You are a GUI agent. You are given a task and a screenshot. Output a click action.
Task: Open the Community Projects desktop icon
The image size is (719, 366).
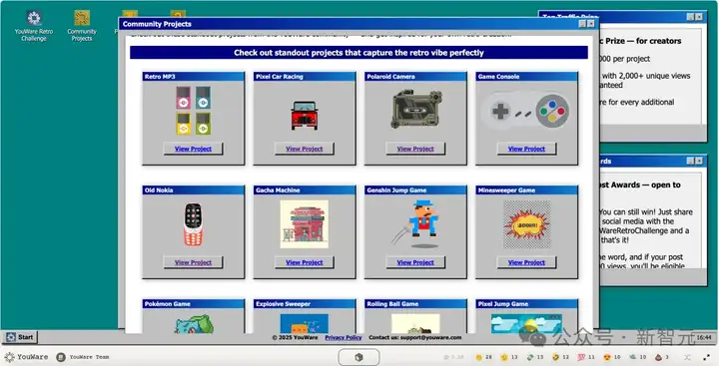click(82, 26)
